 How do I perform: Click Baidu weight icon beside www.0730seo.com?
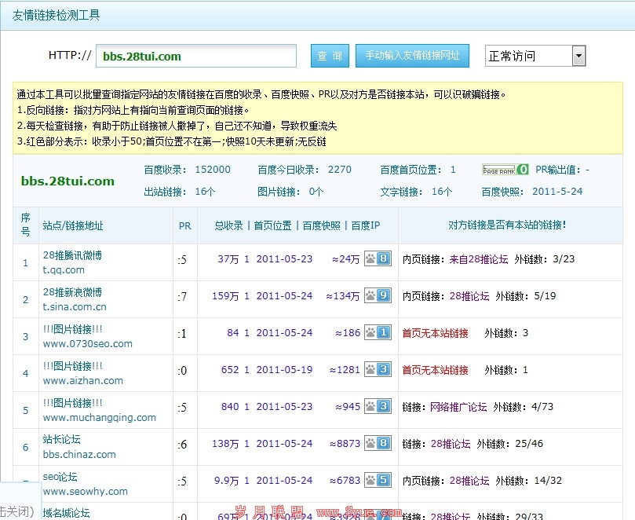pos(378,333)
